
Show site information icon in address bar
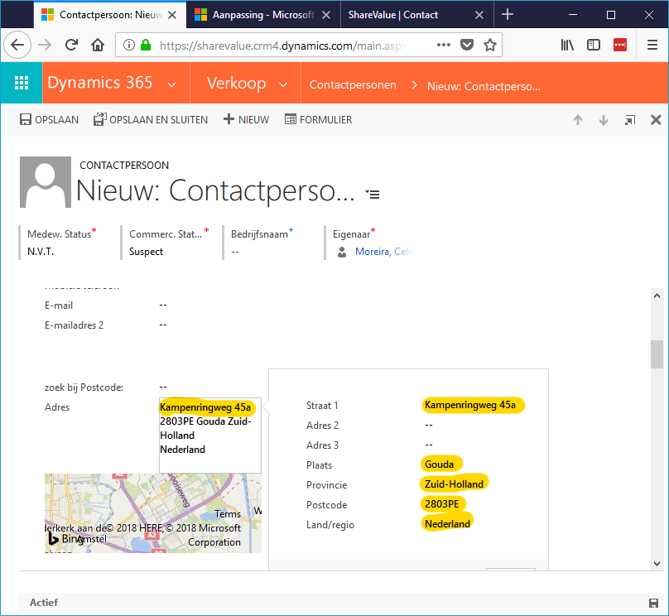[x=129, y=45]
